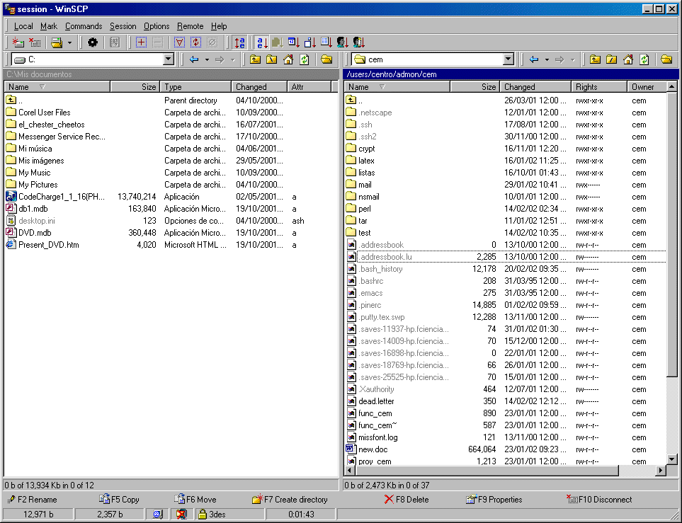Refresh the remote panel listing
The height and width of the screenshot is (523, 682).
coord(644,59)
